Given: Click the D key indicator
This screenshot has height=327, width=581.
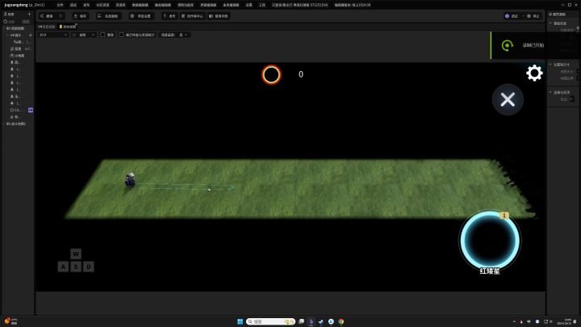Looking at the screenshot, I should click(89, 266).
